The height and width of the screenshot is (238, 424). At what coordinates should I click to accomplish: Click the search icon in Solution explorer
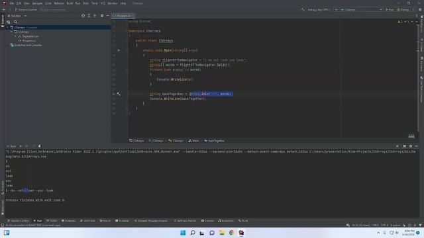(x=15, y=22)
